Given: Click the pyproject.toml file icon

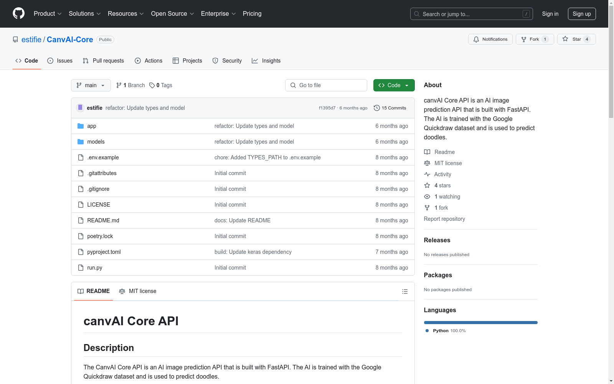Looking at the screenshot, I should point(81,252).
